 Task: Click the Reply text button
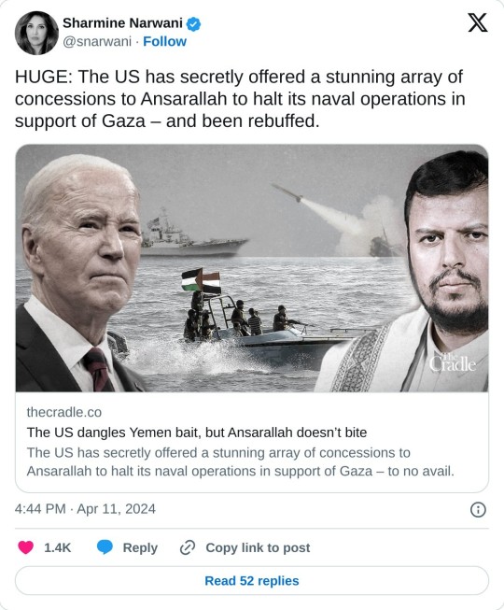coord(140,547)
